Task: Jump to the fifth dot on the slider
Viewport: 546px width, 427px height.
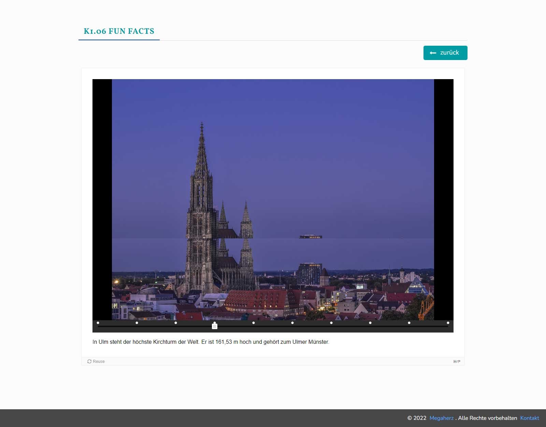Action: (x=254, y=323)
